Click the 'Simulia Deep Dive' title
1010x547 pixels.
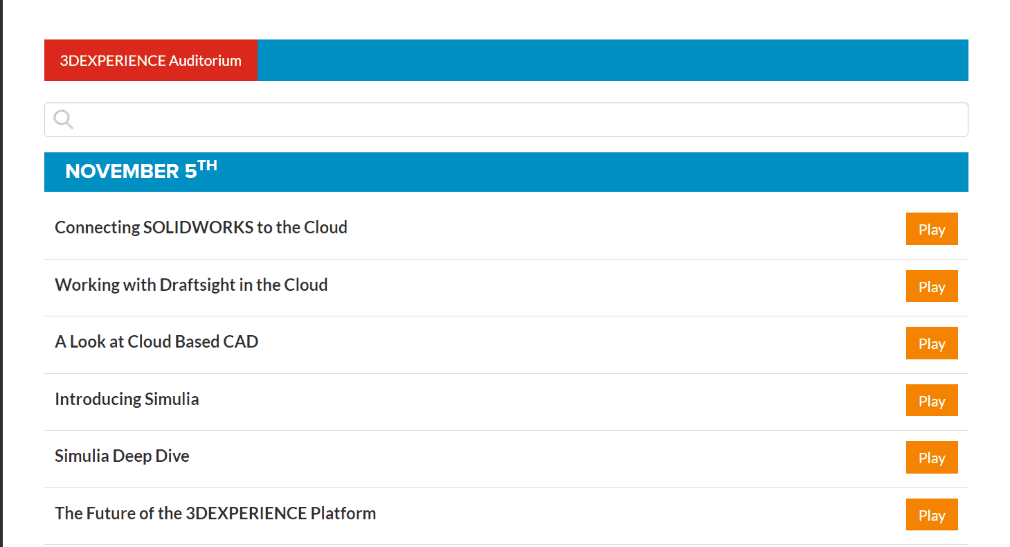122,456
